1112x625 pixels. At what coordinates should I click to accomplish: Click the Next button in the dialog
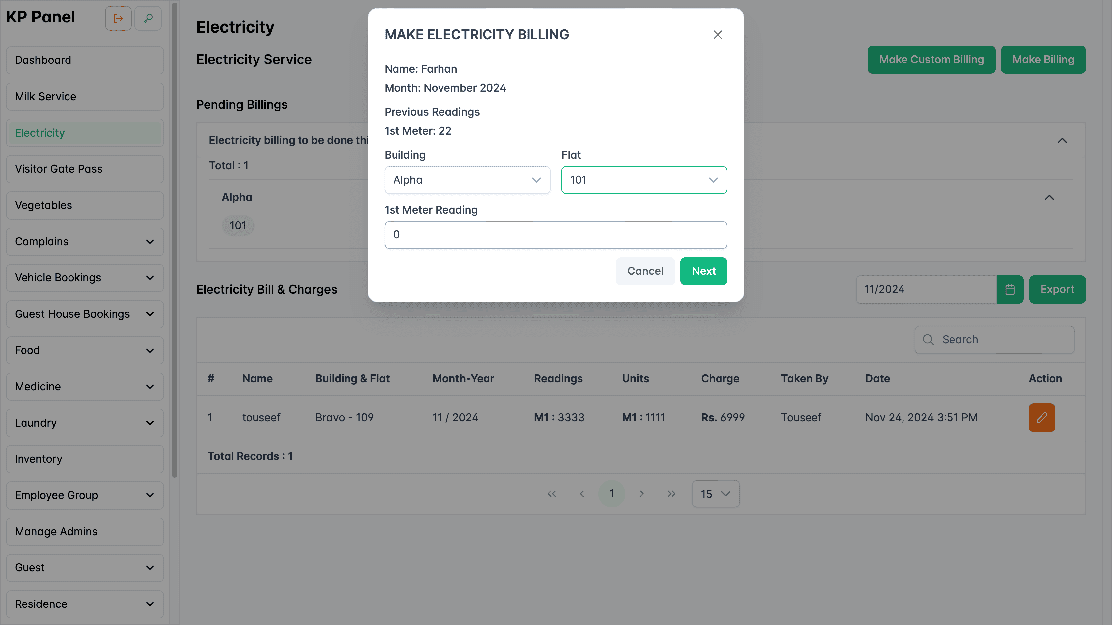coord(704,271)
